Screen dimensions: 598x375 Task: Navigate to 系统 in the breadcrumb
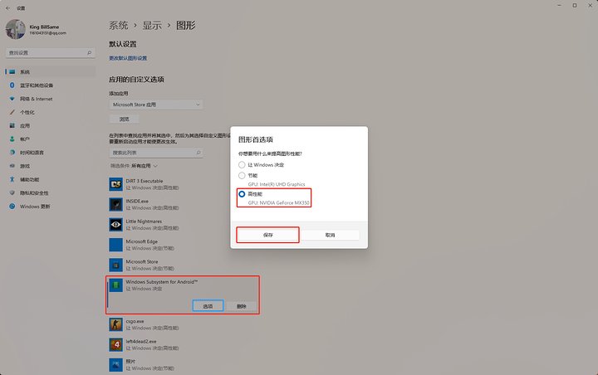119,26
